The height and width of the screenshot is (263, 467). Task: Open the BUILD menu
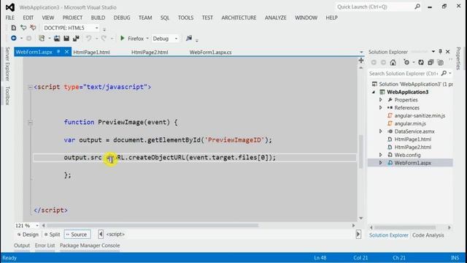(98, 18)
